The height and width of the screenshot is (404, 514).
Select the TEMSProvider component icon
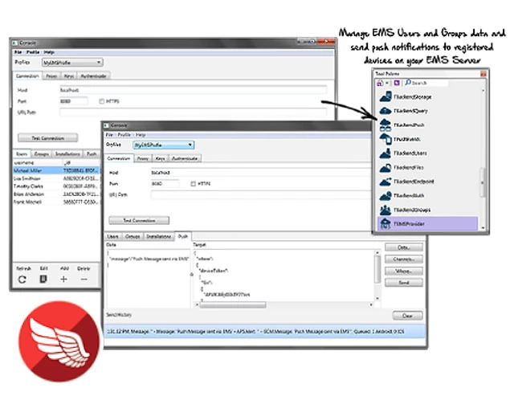click(384, 223)
